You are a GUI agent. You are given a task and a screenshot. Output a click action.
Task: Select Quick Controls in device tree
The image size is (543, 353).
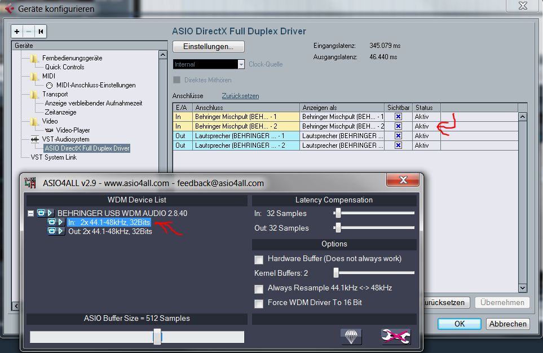pos(64,67)
